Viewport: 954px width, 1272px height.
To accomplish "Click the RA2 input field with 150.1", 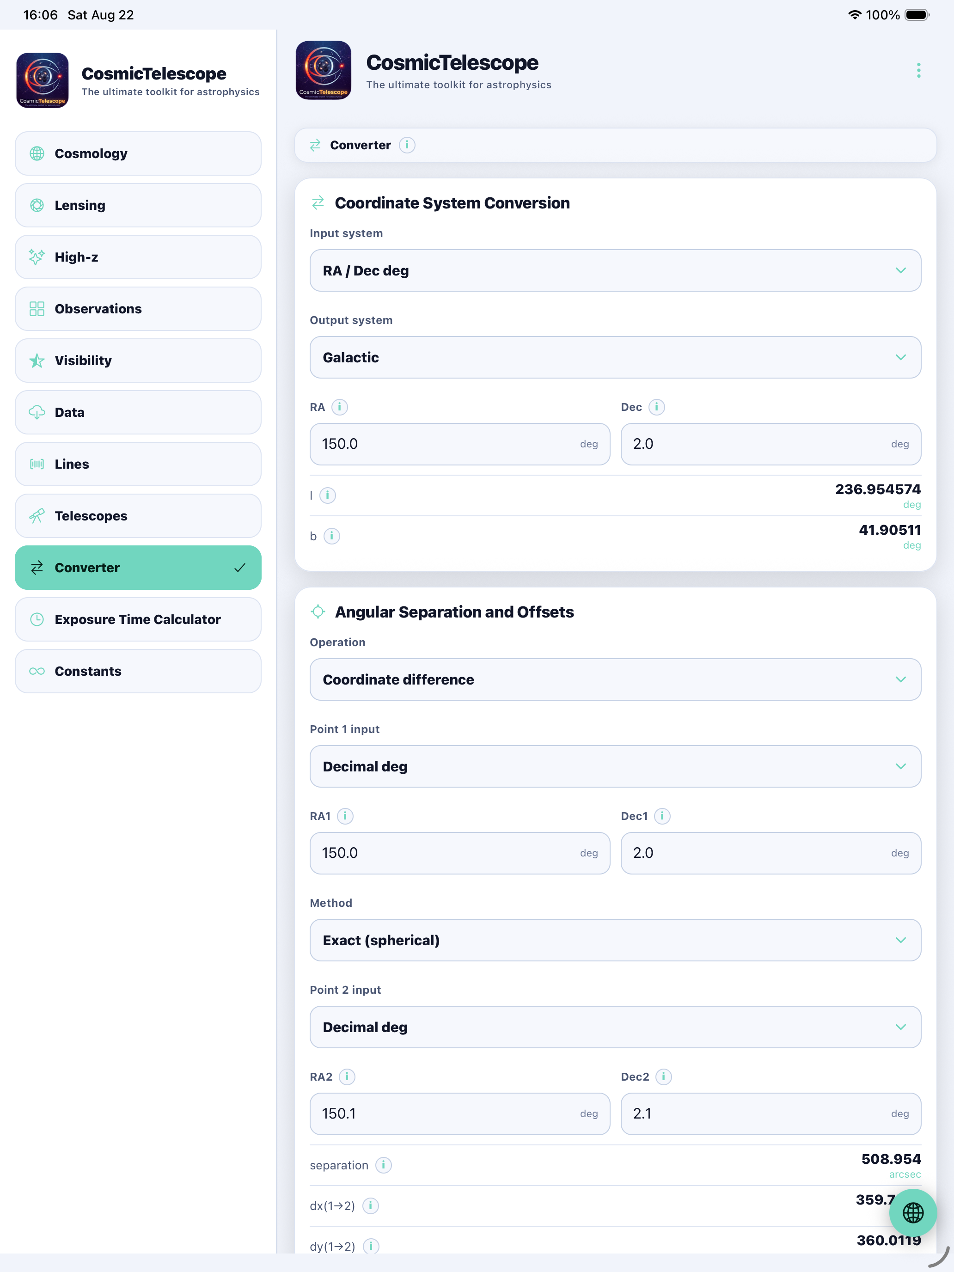I will (459, 1114).
